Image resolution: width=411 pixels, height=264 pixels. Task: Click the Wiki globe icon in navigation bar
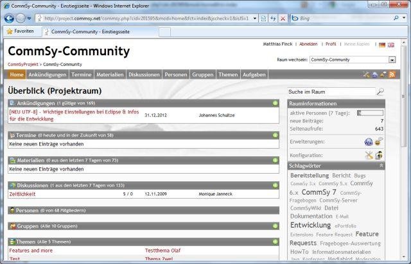(374, 75)
